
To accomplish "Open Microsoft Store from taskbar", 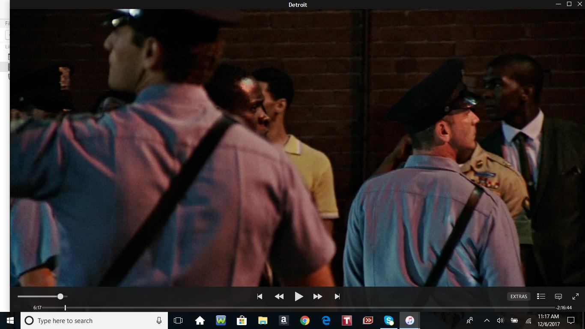I will tap(242, 320).
